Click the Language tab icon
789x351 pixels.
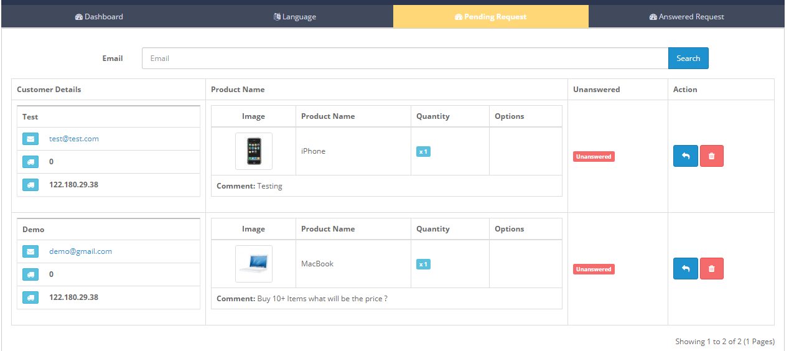point(277,17)
